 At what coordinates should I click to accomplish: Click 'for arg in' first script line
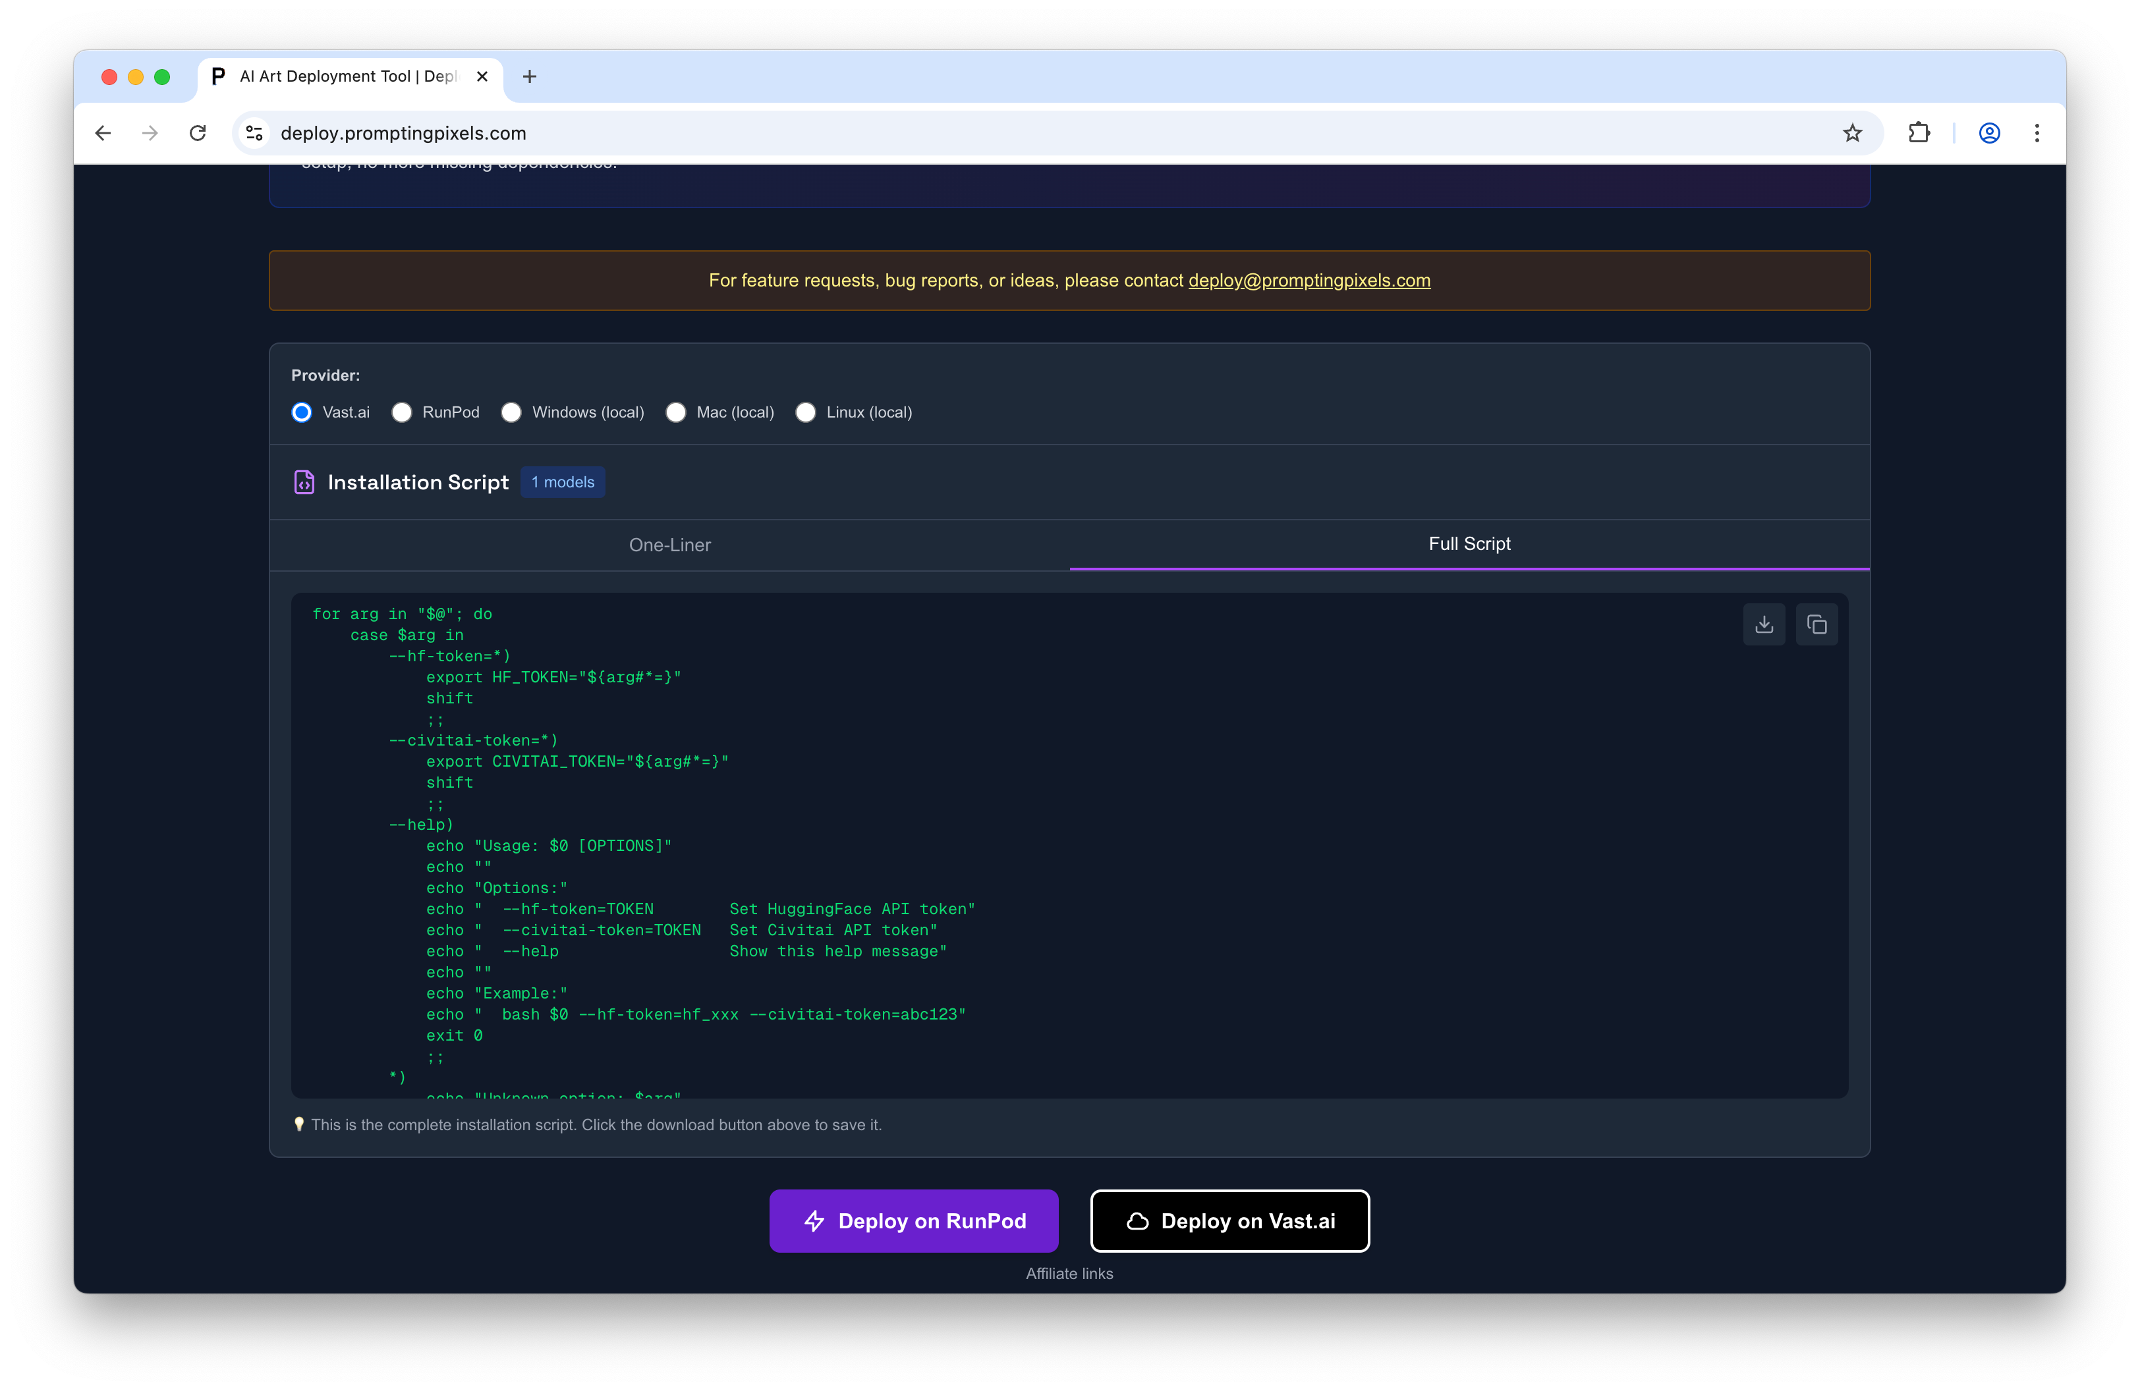click(402, 614)
